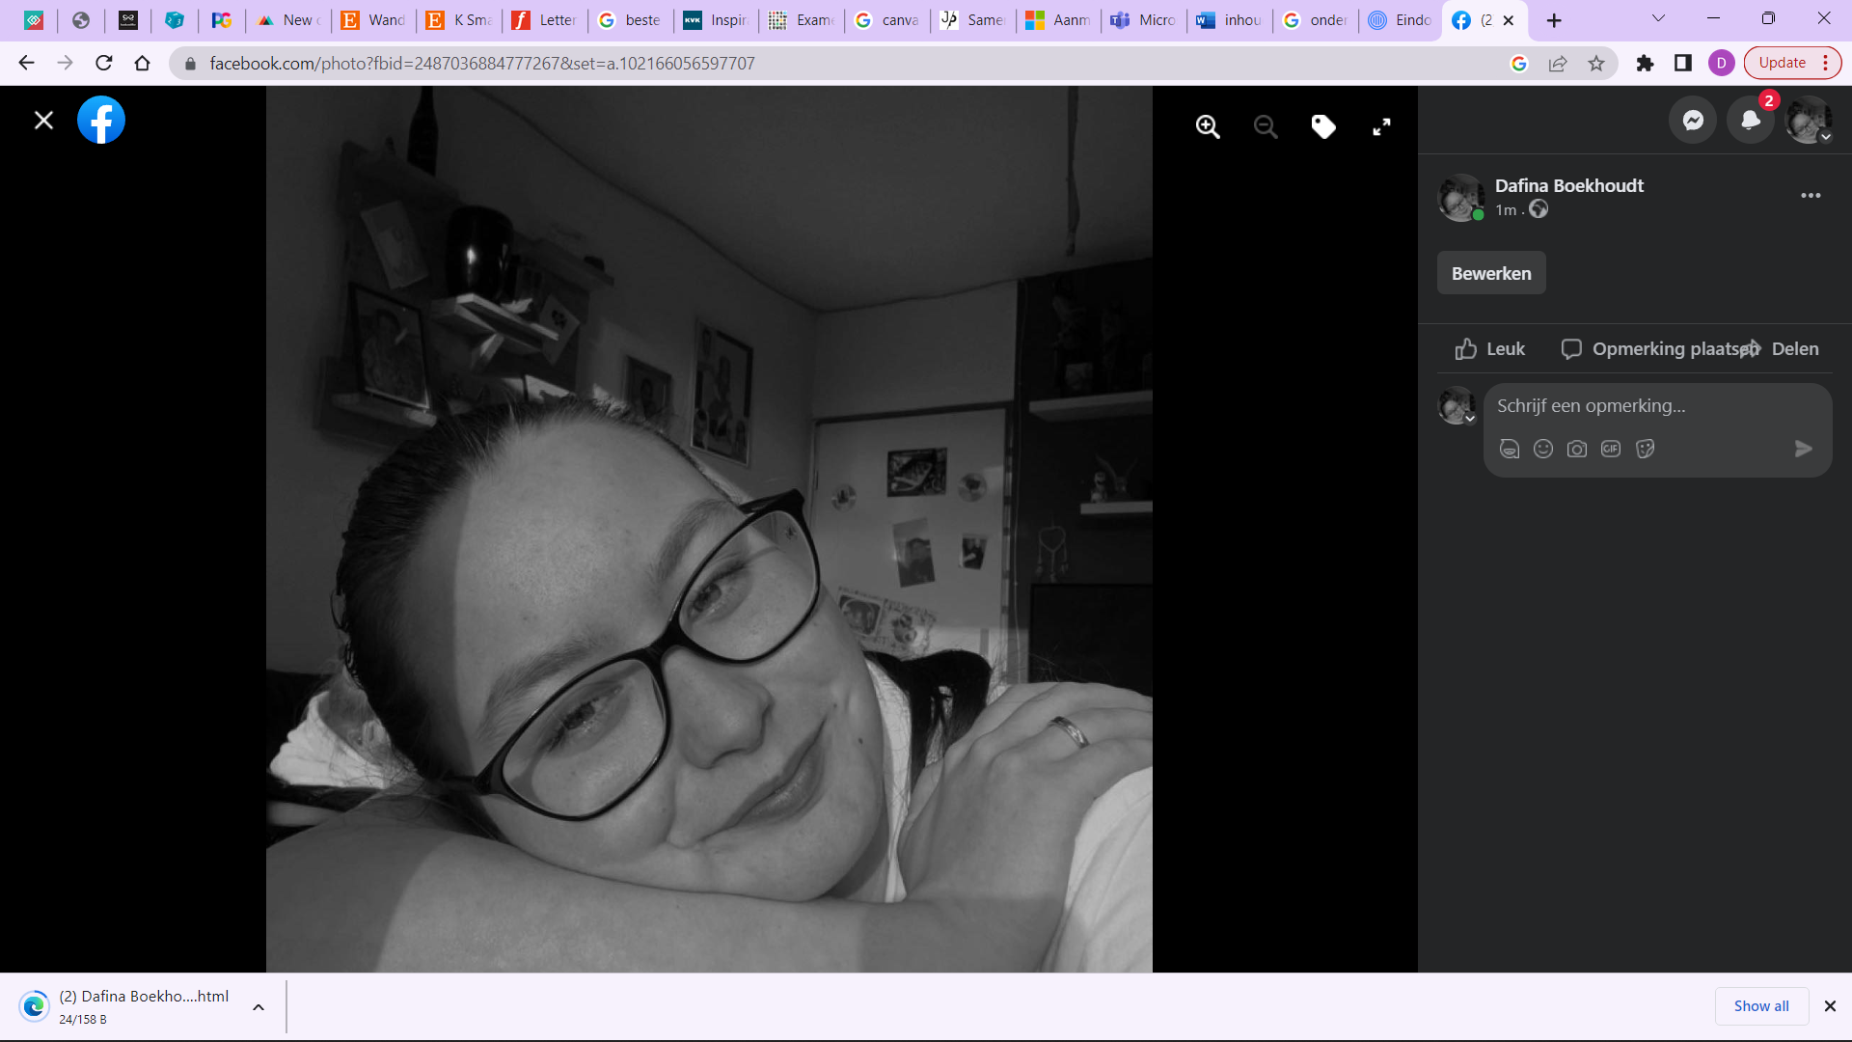This screenshot has width=1852, height=1042.
Task: Switch to the 'K Sma' tab
Action: [460, 20]
